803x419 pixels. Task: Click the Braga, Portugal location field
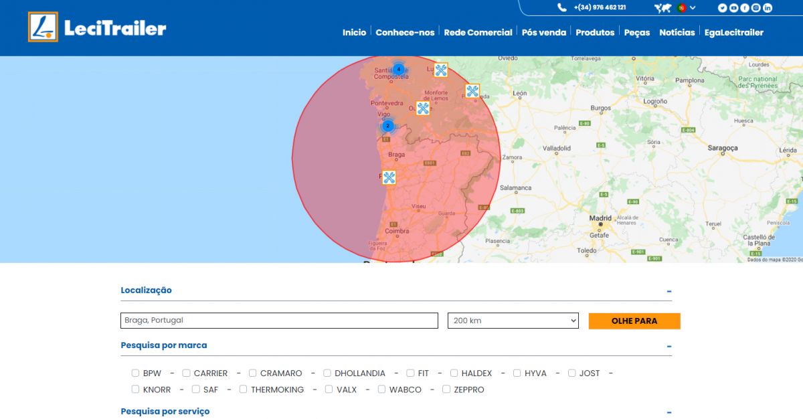279,321
